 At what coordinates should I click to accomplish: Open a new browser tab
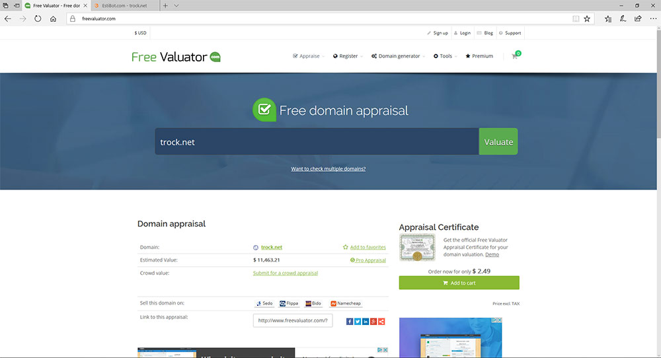(165, 5)
